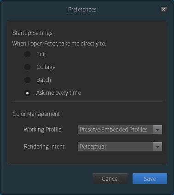Expand the Rendering Intent dropdown arrow
Viewport: 174px width, 195px height.
tap(157, 147)
